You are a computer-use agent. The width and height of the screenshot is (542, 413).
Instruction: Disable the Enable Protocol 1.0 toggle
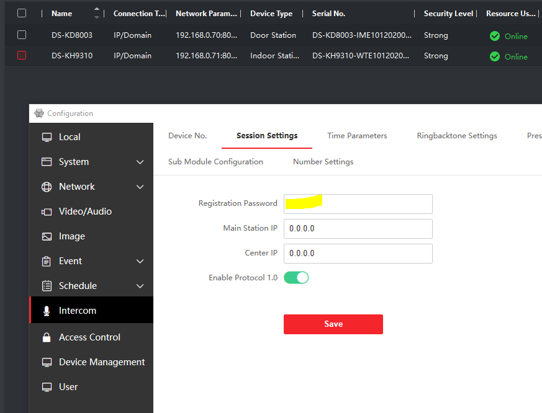pyautogui.click(x=296, y=278)
